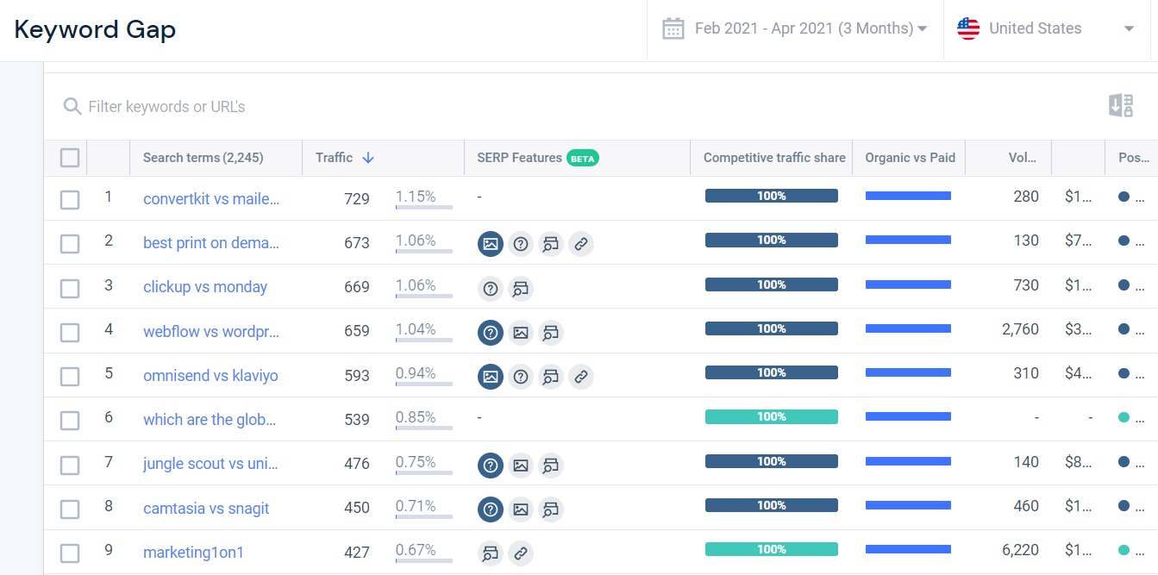Tick the select-all checkbox in the table header
Viewport: 1158px width, 575px height.
(70, 158)
